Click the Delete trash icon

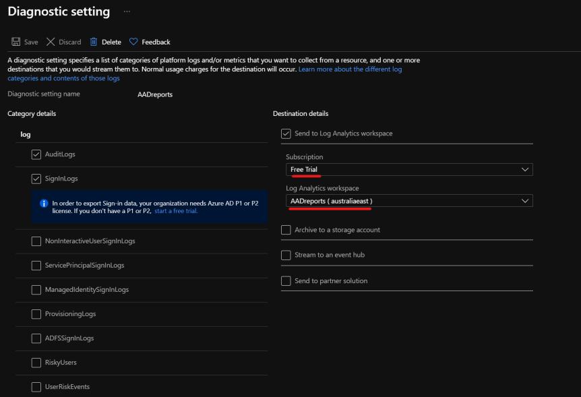(94, 42)
